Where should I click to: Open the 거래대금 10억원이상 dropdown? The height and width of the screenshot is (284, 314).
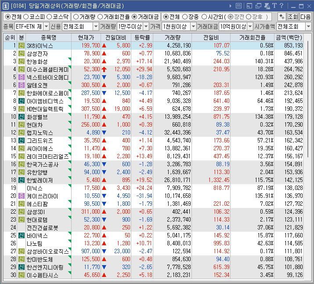pyautogui.click(x=250, y=26)
